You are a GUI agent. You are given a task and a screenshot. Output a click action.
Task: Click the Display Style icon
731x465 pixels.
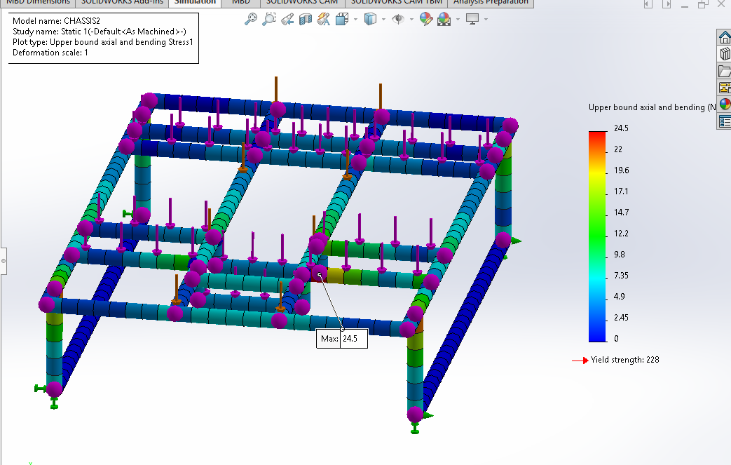point(370,19)
